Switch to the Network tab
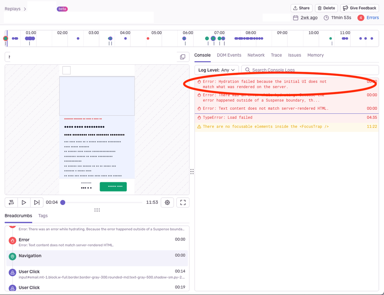 click(x=256, y=55)
